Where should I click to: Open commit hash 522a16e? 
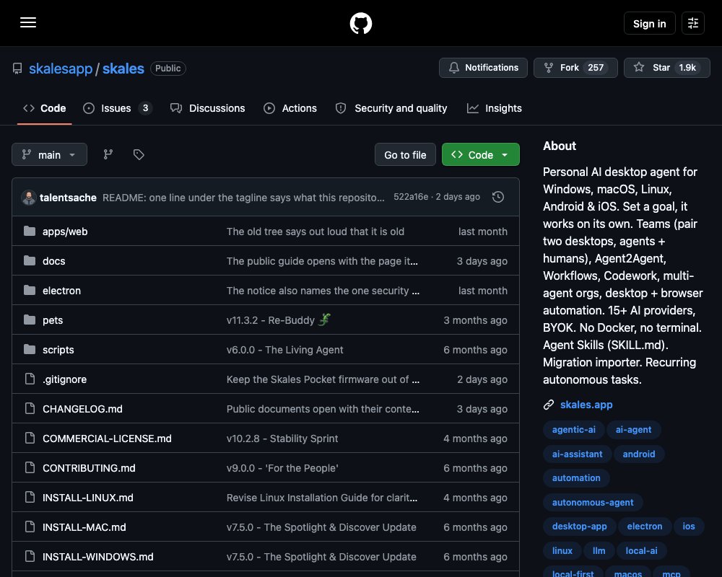coord(411,197)
